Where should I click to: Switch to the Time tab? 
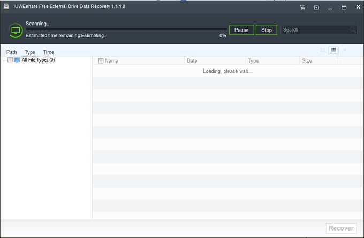point(49,52)
